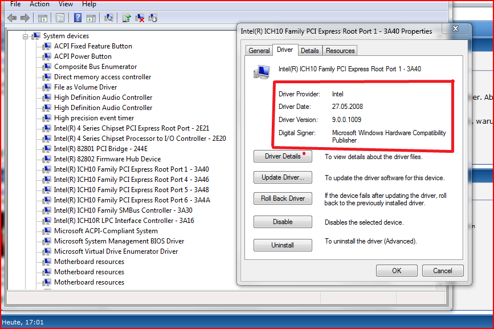Viewport: 494px width, 329px height.
Task: Click the Update driver software toolbar icon
Action: click(x=126, y=18)
